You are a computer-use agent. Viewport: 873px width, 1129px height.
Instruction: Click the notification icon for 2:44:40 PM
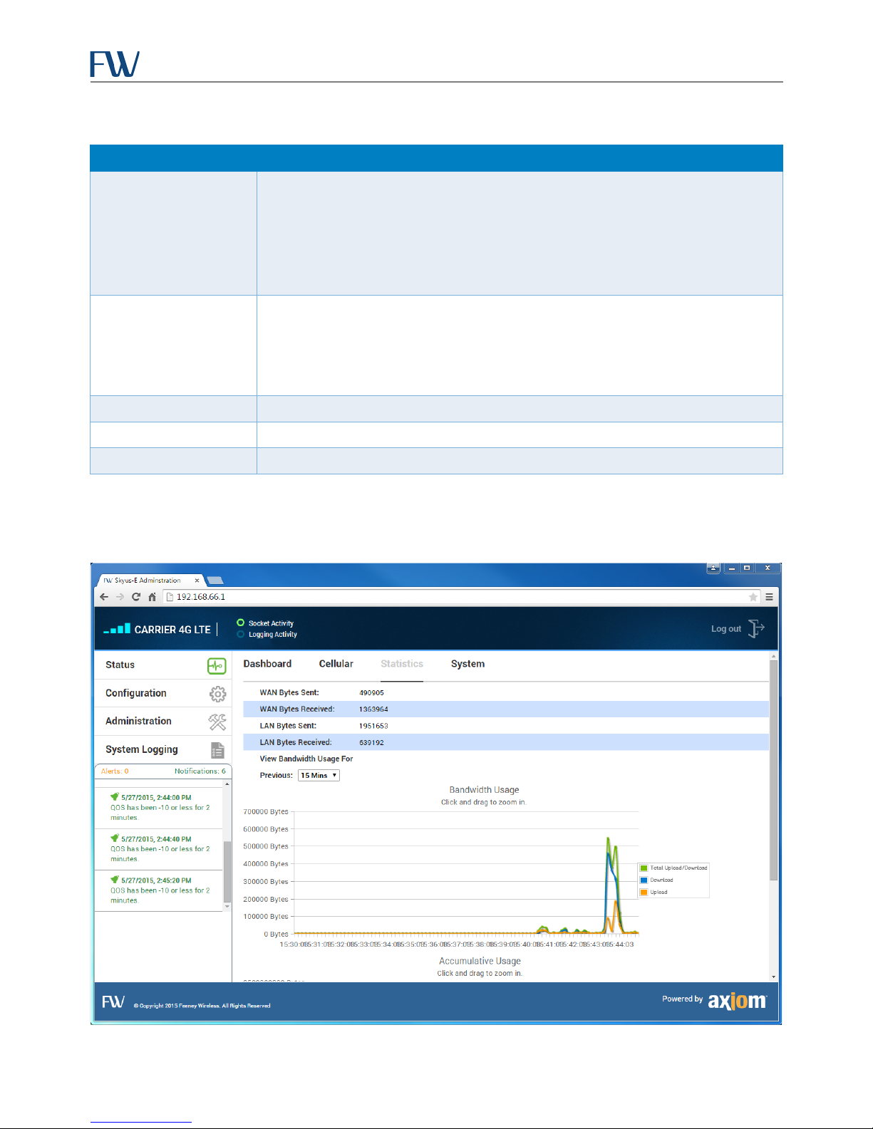114,838
